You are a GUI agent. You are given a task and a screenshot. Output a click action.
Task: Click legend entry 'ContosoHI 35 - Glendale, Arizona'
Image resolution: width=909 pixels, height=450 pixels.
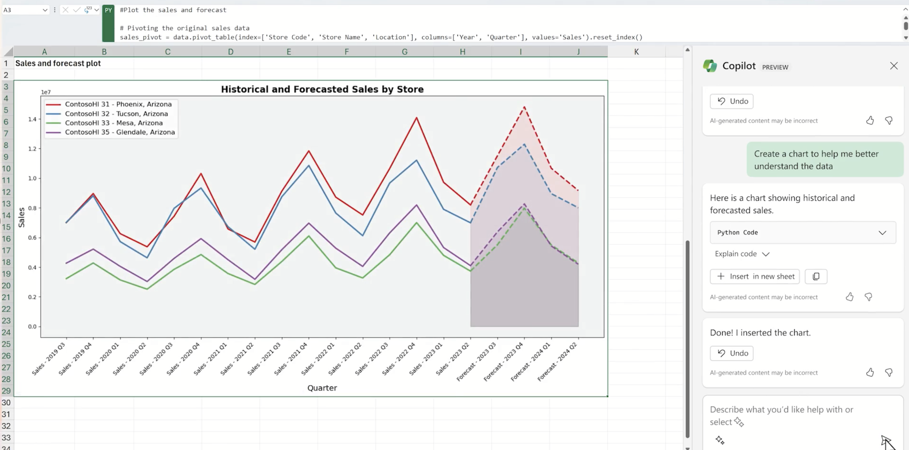[111, 132]
